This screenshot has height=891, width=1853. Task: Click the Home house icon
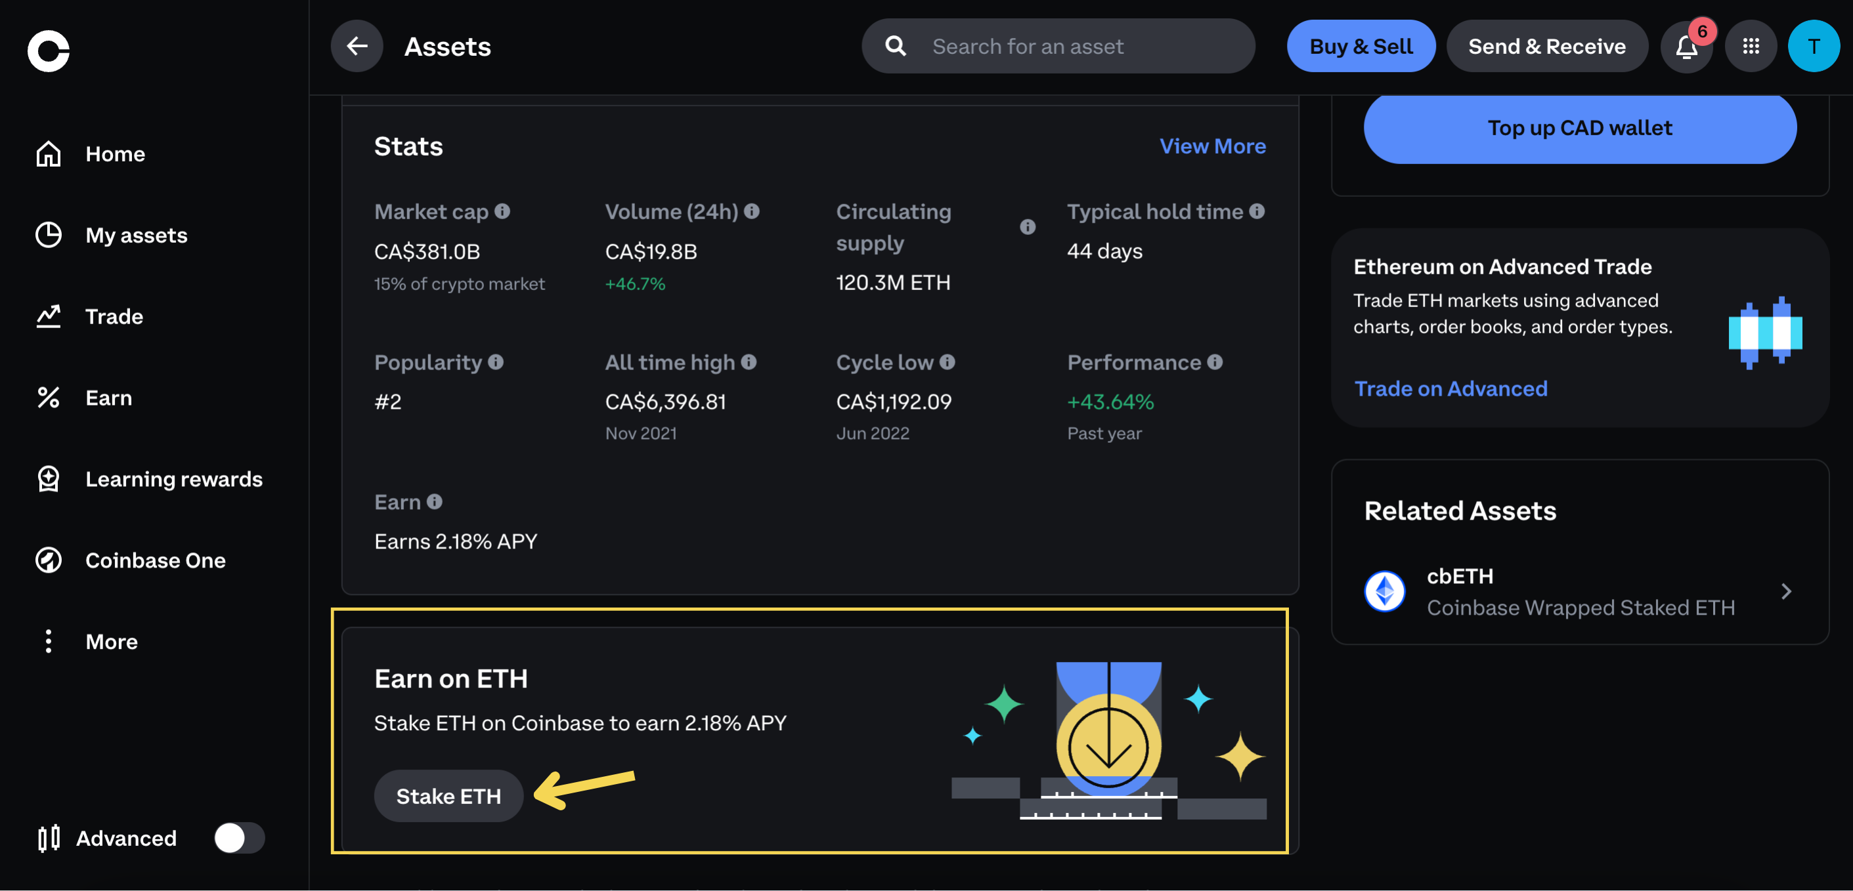coord(48,154)
